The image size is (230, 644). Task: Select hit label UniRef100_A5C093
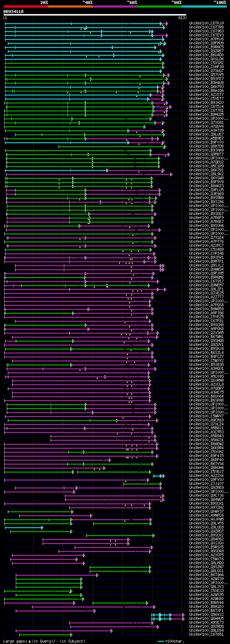tap(206, 376)
